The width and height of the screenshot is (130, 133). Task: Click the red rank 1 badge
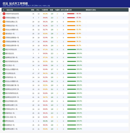(4, 14)
